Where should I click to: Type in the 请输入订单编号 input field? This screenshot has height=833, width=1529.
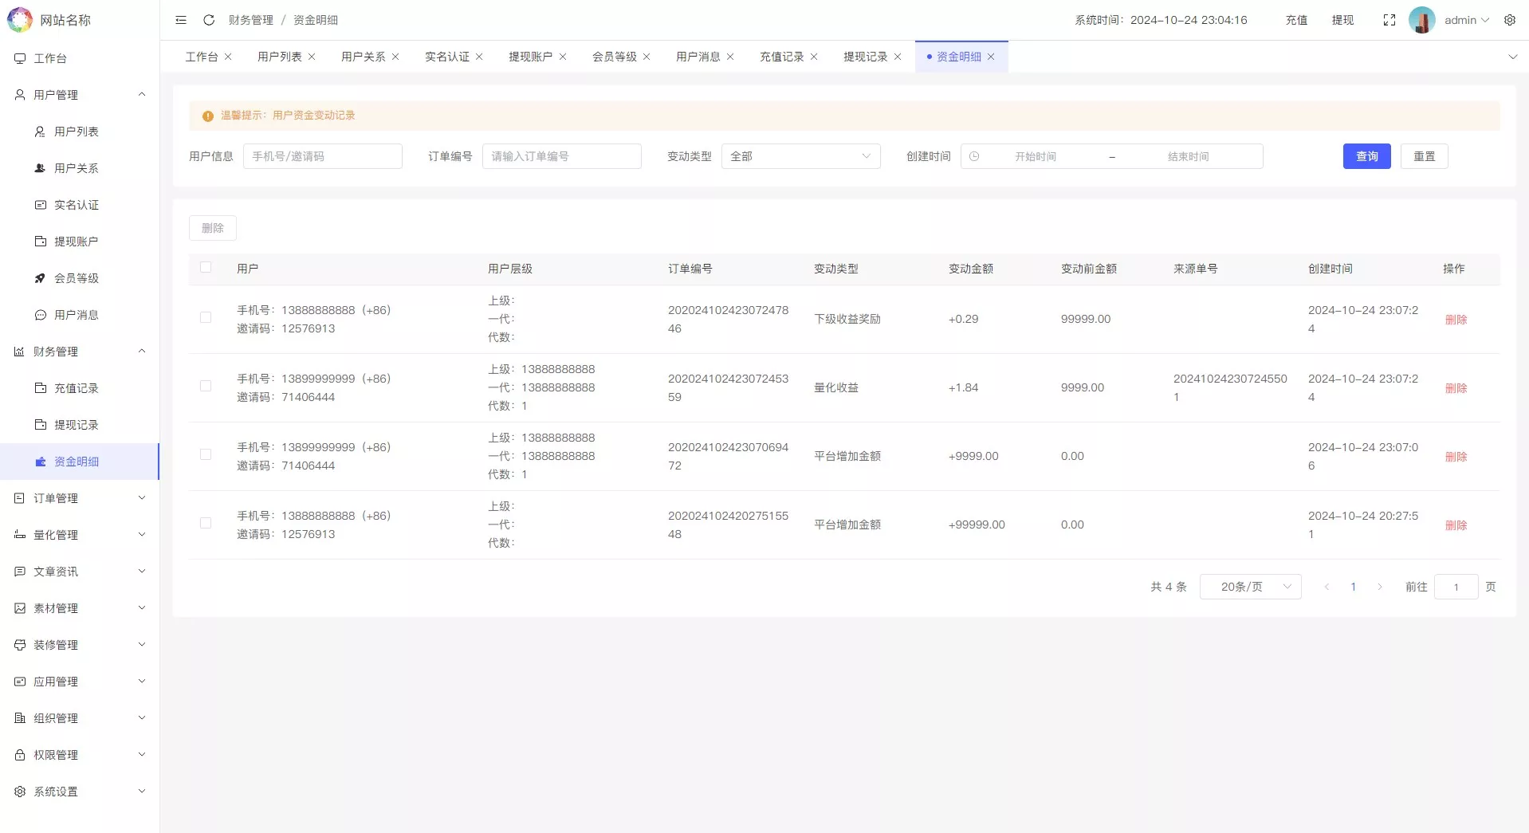[561, 156]
